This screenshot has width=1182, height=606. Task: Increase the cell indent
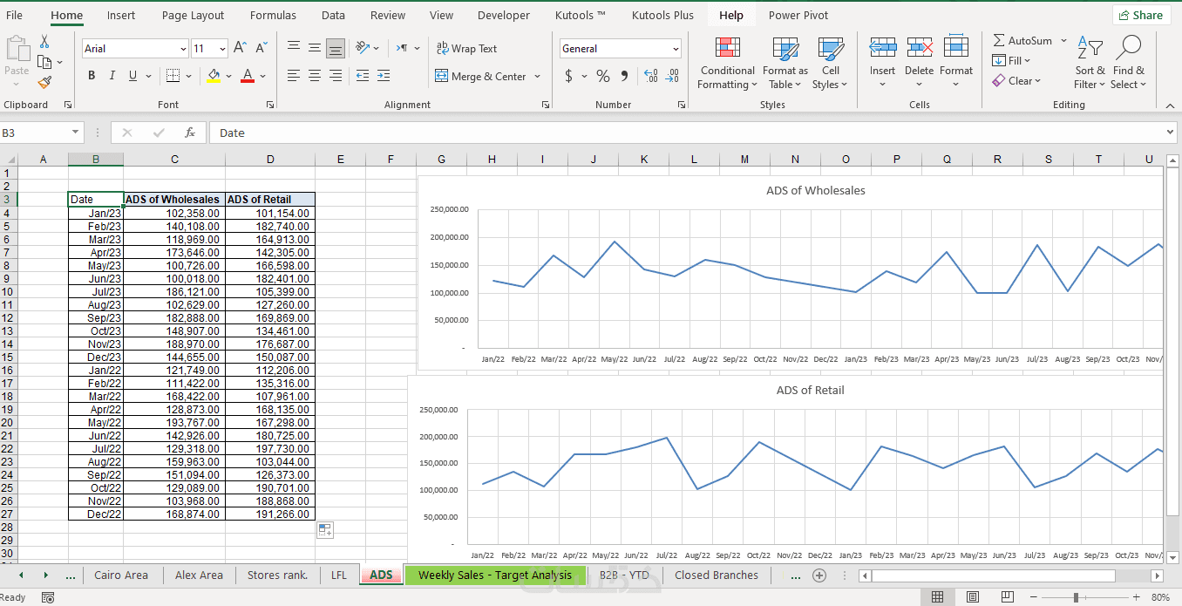(x=384, y=76)
